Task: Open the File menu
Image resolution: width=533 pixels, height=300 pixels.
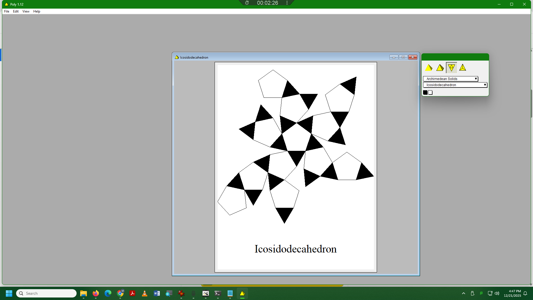Action: point(7,11)
